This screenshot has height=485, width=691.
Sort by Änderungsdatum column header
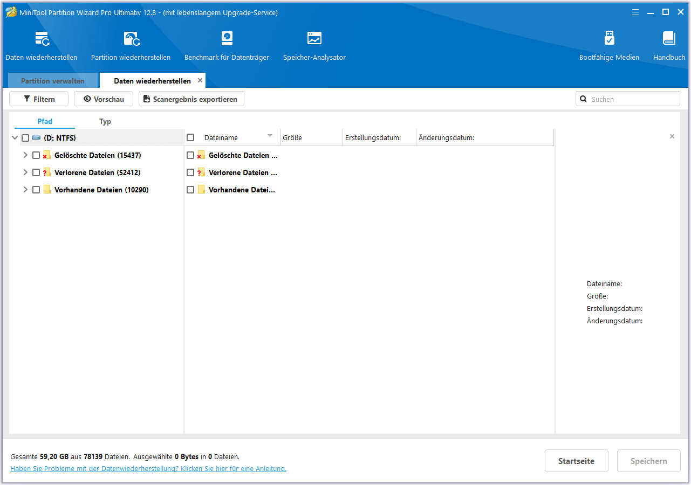(484, 137)
